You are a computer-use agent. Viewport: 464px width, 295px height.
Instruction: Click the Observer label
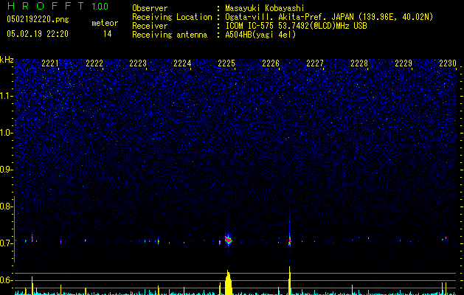[150, 8]
